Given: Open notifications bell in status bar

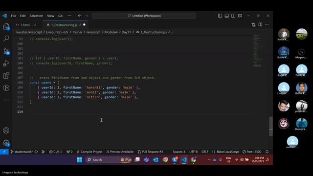Looking at the screenshot, I should coord(267,152).
